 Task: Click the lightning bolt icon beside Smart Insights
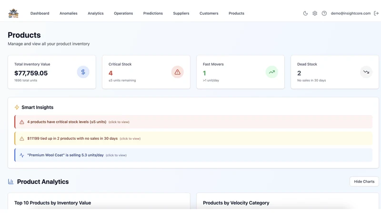[17, 107]
